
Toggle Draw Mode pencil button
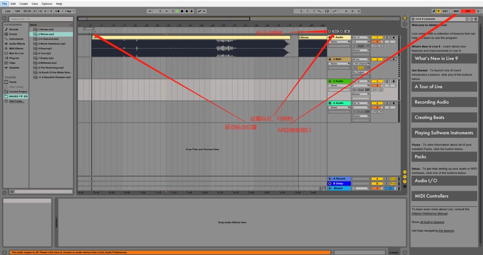point(434,11)
